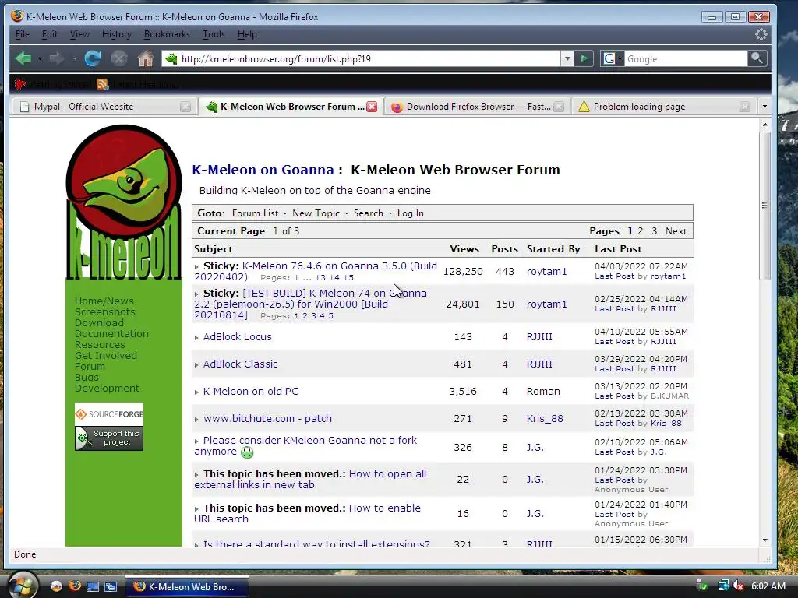Open the Help menu

point(247,34)
